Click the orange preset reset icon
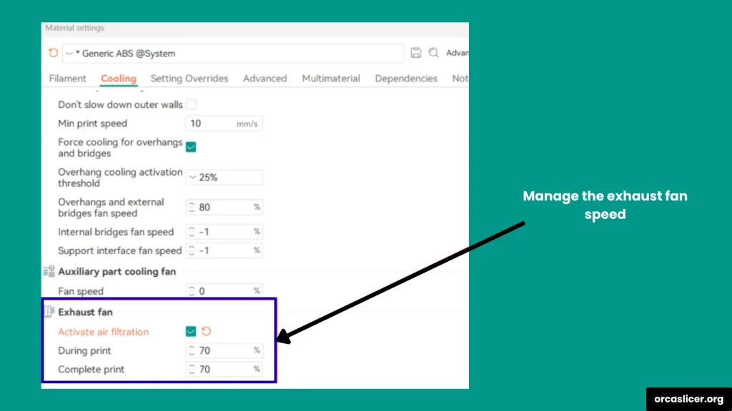Viewport: 732px width, 411px height. point(53,54)
